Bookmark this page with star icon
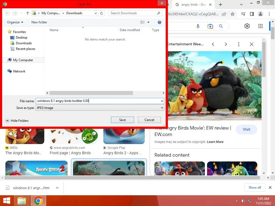Viewport: 275px width, 206px height. pos(233,14)
